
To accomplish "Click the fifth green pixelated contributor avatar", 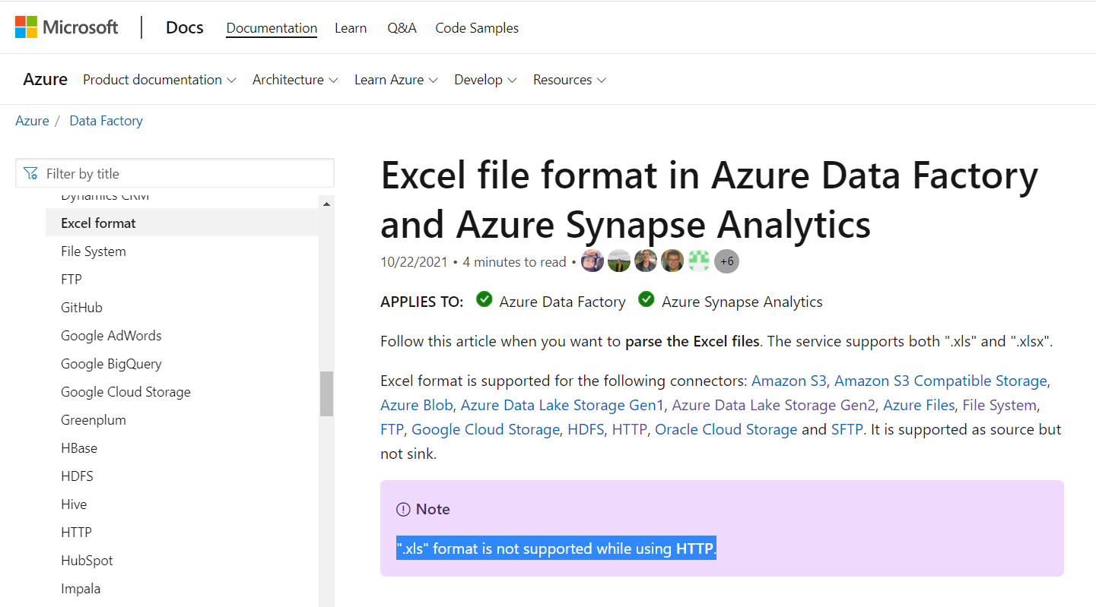I will pyautogui.click(x=699, y=261).
